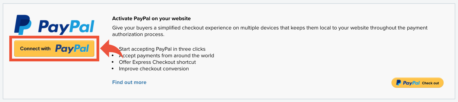The width and height of the screenshot is (458, 102).
Task: Click the bullet dot before Offer Express Checkout
Action: point(113,62)
